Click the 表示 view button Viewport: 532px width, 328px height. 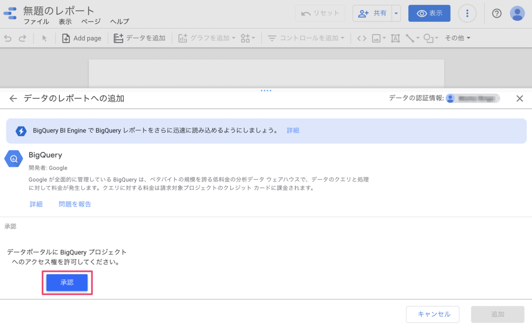429,13
